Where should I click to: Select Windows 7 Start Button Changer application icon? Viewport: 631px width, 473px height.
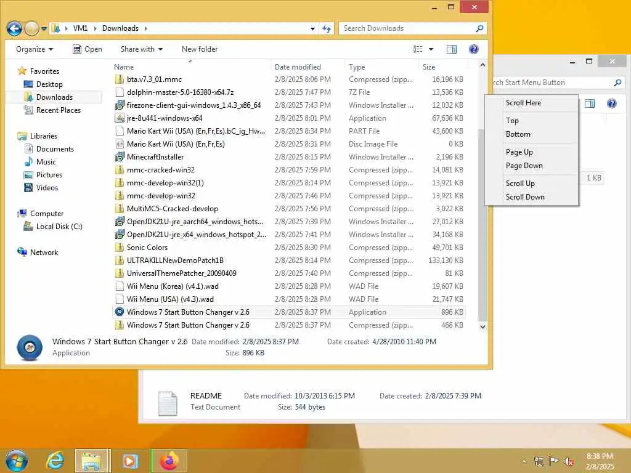[120, 312]
